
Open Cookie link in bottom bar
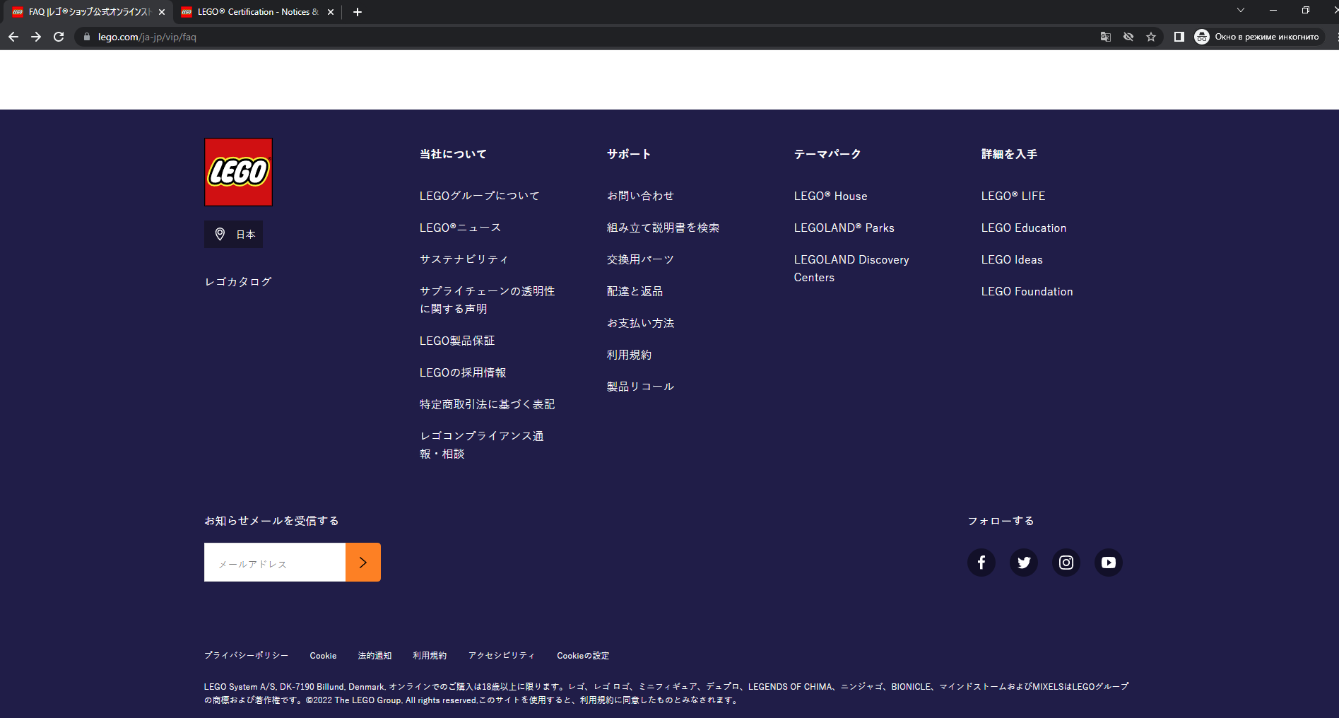(x=323, y=656)
